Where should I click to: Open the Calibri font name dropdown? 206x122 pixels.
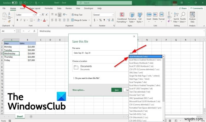tap(33, 15)
